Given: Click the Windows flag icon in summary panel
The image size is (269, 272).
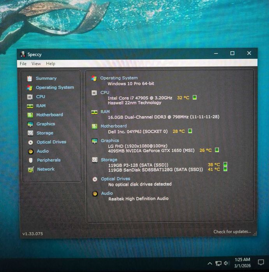Looking at the screenshot, I should click(x=94, y=78).
